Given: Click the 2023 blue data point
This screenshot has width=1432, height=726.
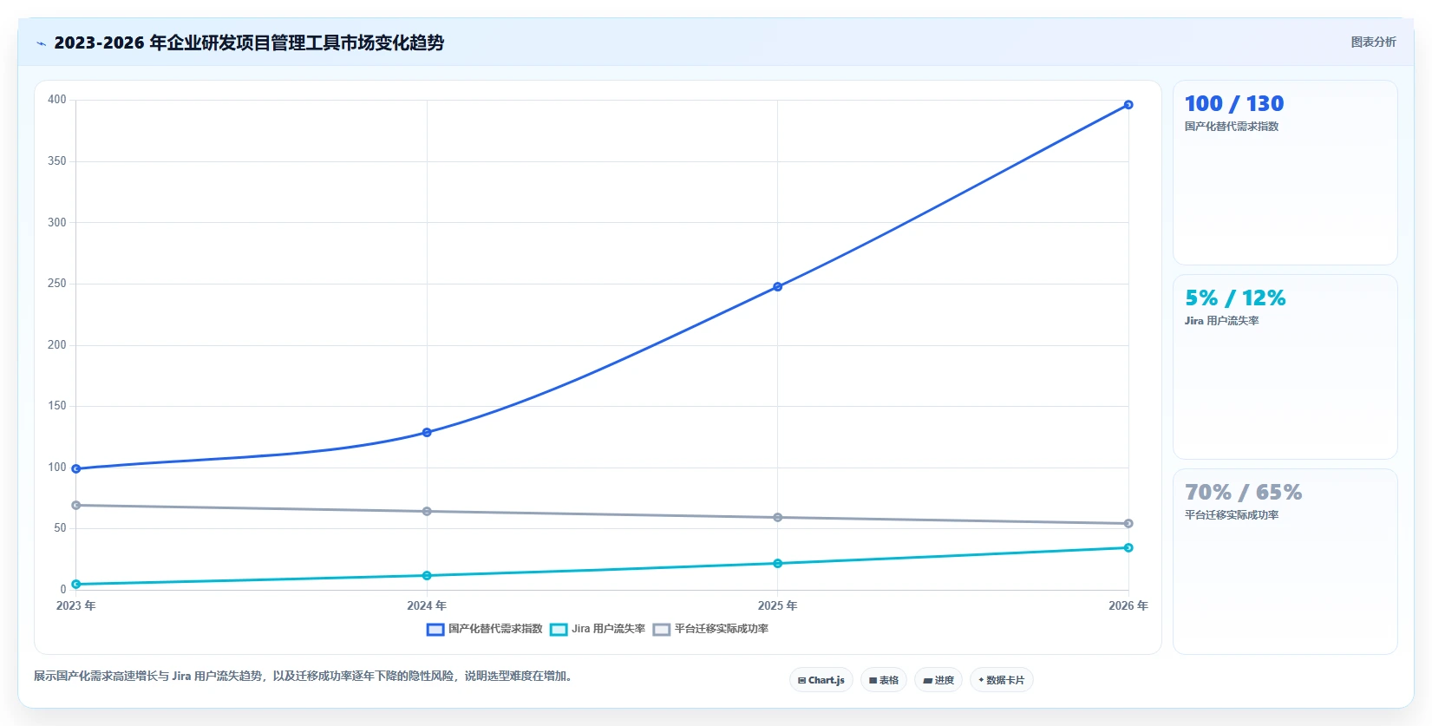Looking at the screenshot, I should (x=76, y=468).
